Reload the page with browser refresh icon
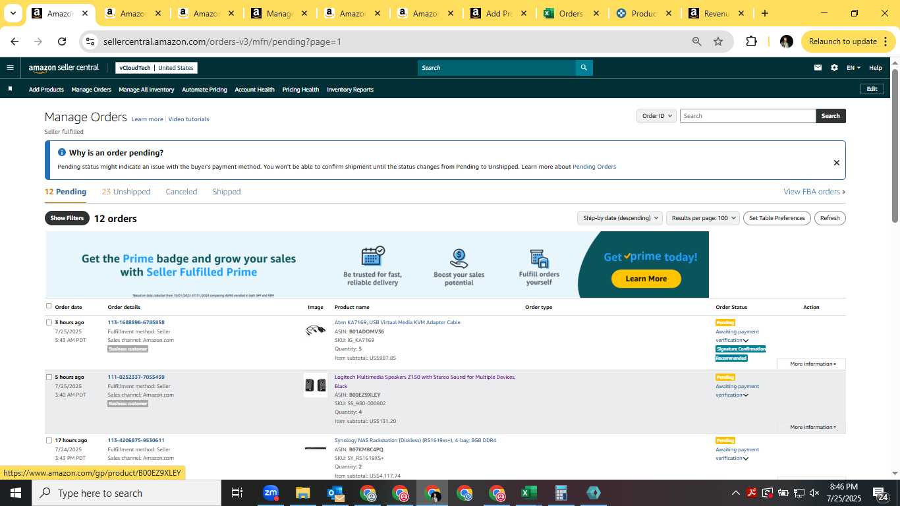The width and height of the screenshot is (900, 506). (62, 42)
